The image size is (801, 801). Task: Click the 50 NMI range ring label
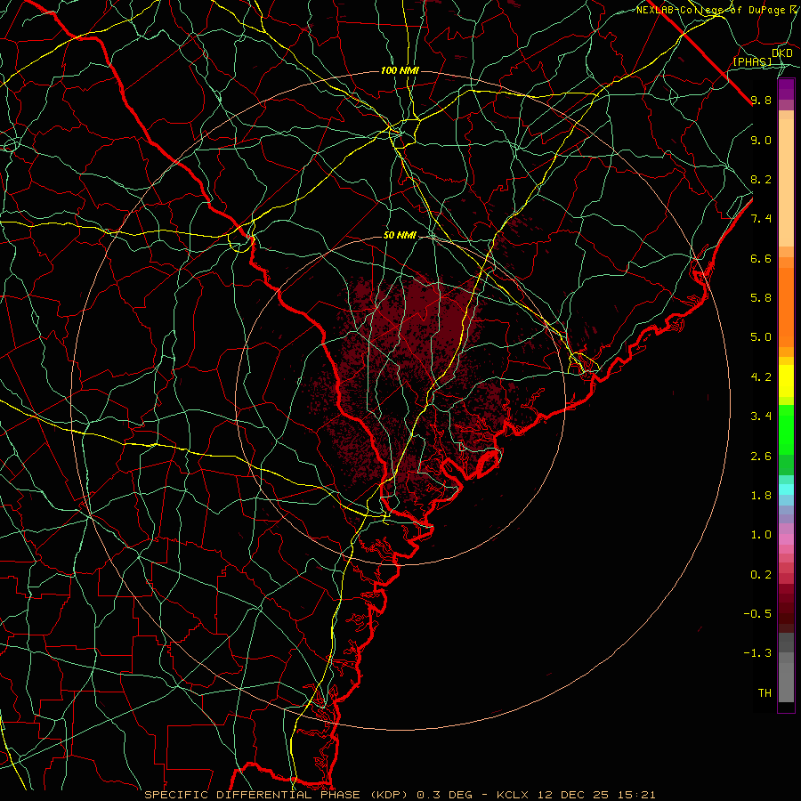tap(400, 236)
